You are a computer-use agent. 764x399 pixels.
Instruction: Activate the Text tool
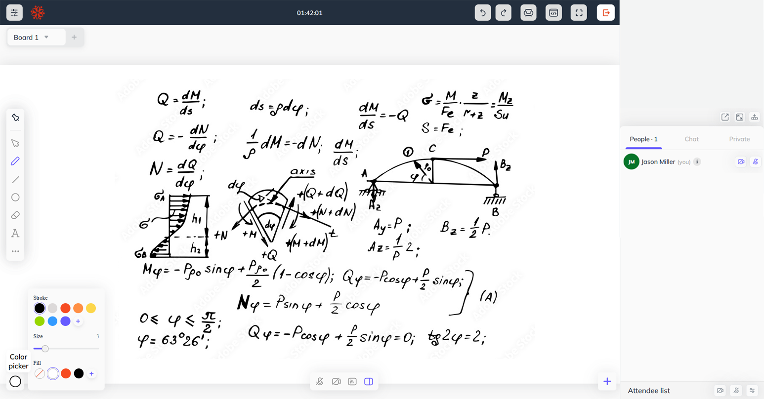pyautogui.click(x=15, y=233)
